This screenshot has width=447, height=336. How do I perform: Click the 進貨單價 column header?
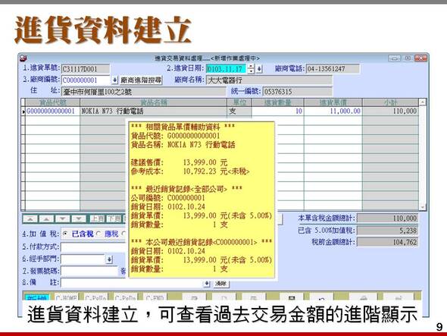coord(333,102)
